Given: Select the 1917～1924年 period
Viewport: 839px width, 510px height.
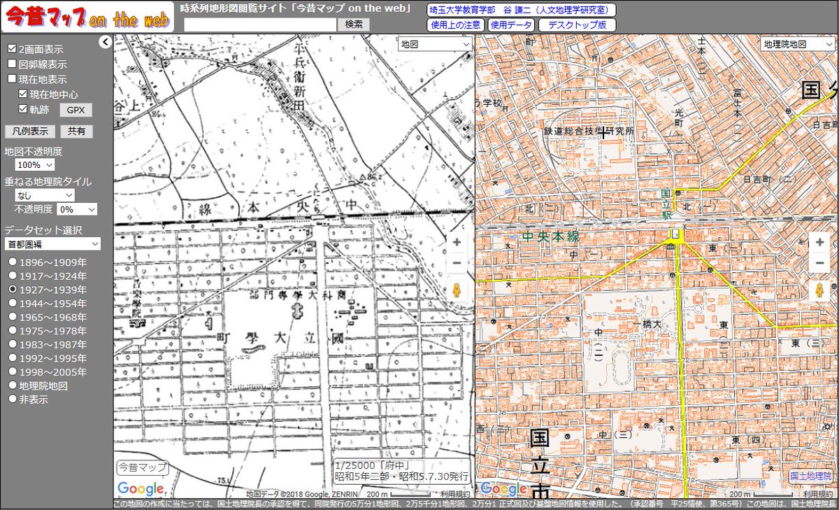Looking at the screenshot, I should pyautogui.click(x=12, y=276).
